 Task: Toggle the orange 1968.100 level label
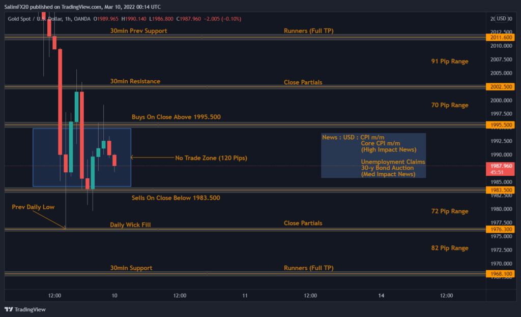(x=501, y=274)
